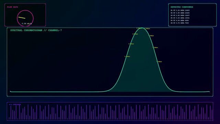Select the 0.56 mL/m flow rate reading
220x124 pixels.
point(27,23)
